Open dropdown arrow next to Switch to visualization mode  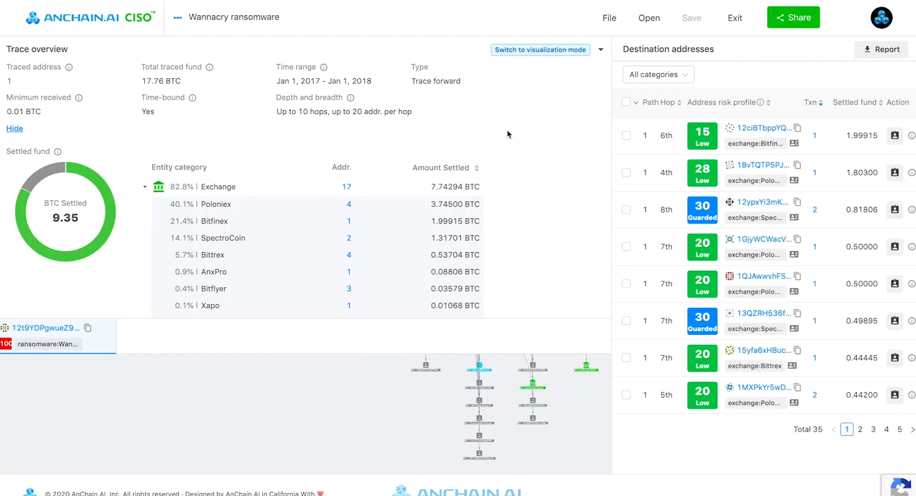pos(601,50)
